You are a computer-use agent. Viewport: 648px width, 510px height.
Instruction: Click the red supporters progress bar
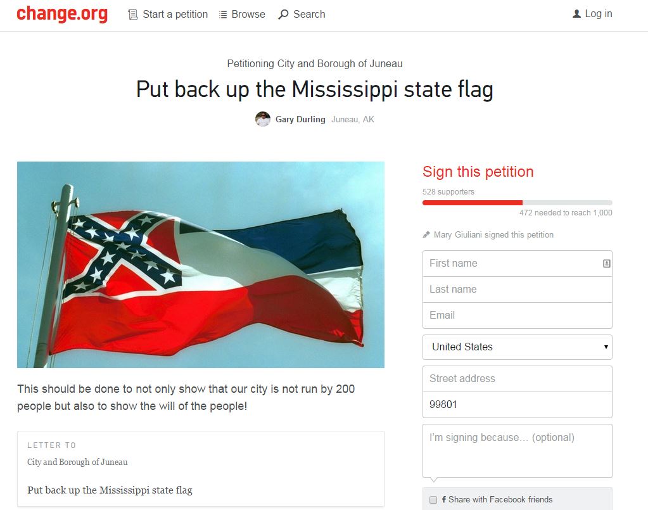(x=473, y=203)
